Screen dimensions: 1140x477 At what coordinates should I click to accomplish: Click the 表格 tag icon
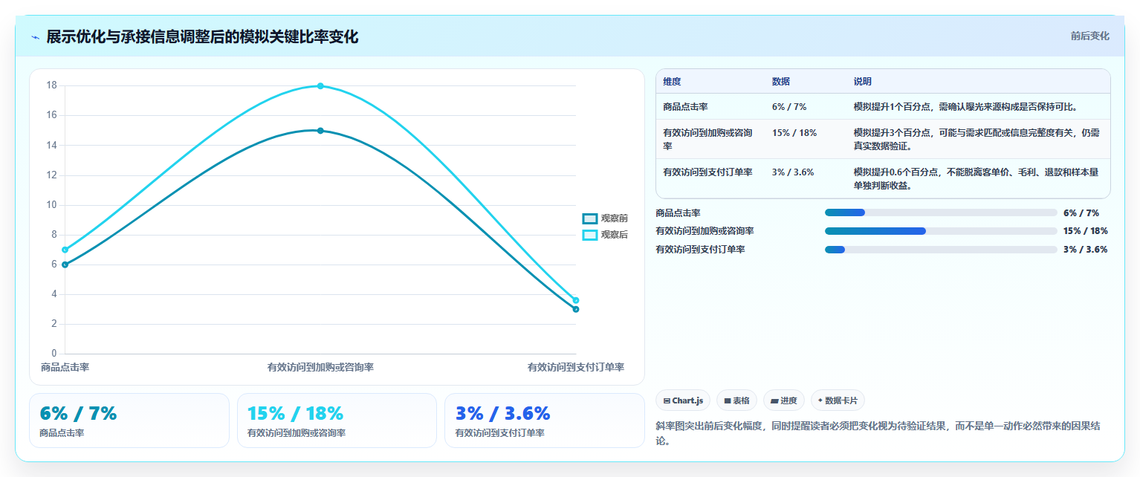[x=728, y=400]
